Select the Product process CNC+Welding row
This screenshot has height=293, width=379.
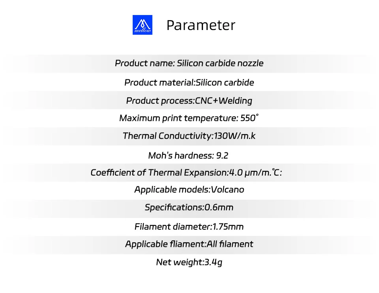189,101
